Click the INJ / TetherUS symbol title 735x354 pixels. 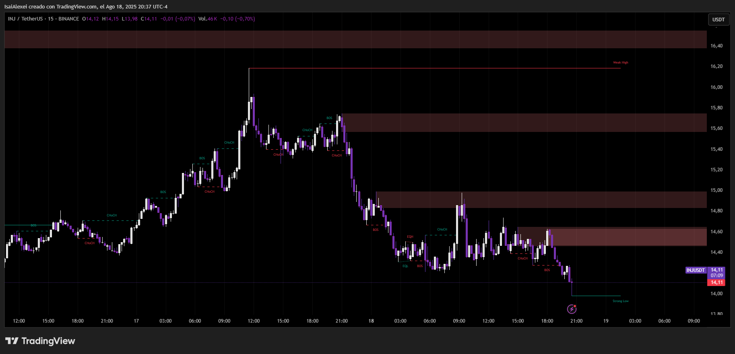coord(25,19)
